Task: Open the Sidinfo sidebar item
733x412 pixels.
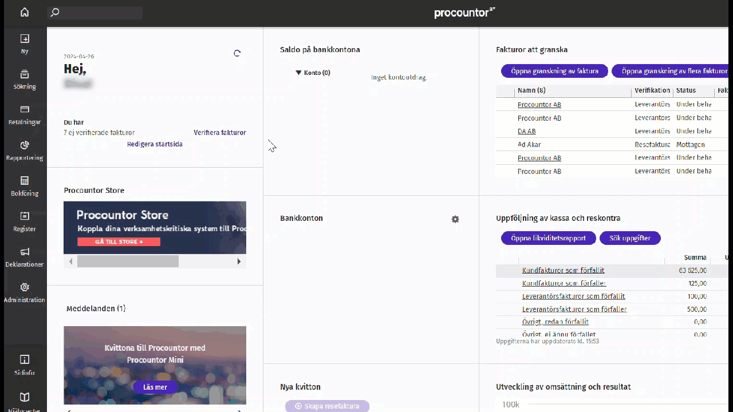Action: click(24, 365)
